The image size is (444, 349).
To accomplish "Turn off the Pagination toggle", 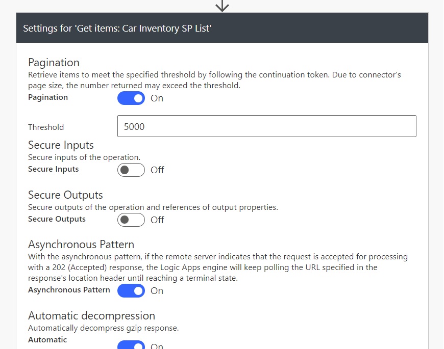I will coord(131,98).
